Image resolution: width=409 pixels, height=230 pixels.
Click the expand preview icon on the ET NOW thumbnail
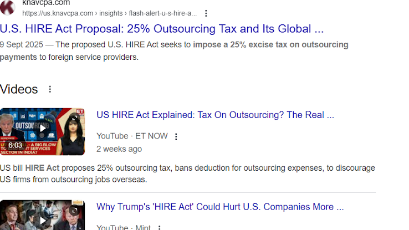74,118
